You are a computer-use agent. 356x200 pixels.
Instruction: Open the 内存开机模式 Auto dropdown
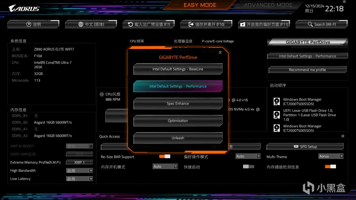(165, 166)
